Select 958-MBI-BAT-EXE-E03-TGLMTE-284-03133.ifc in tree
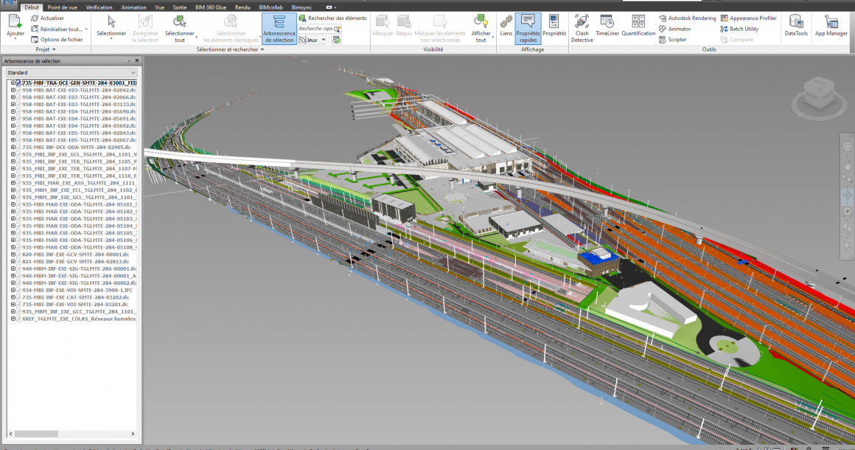This screenshot has width=855, height=450. [79, 104]
